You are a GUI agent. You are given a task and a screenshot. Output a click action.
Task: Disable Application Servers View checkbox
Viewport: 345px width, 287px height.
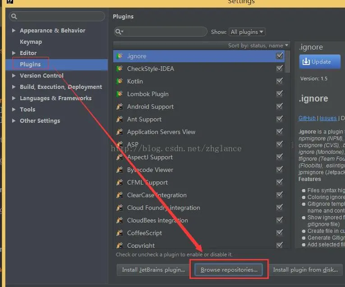point(280,132)
